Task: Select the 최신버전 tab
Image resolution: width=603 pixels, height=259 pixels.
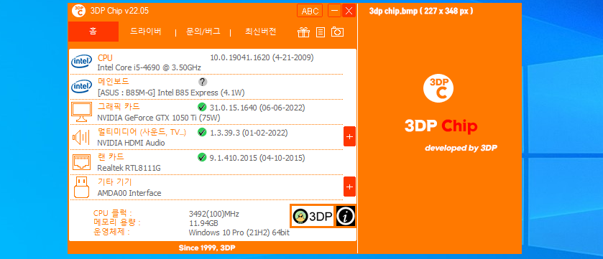Action: pyautogui.click(x=261, y=32)
